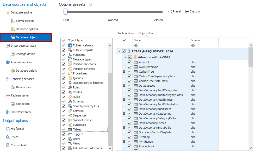Click the options presets slider handle
Screen dimensions: 255x152
(66, 11)
